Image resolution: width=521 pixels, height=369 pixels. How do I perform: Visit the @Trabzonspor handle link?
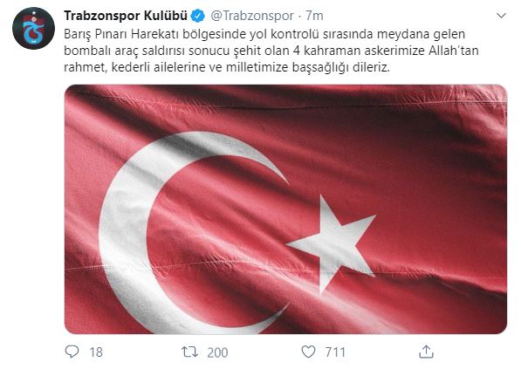[x=252, y=16]
